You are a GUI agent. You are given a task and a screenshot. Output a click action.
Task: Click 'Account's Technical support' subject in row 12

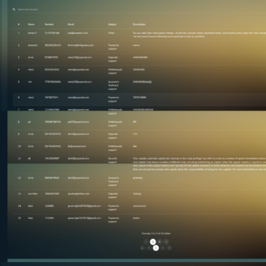pos(114,182)
